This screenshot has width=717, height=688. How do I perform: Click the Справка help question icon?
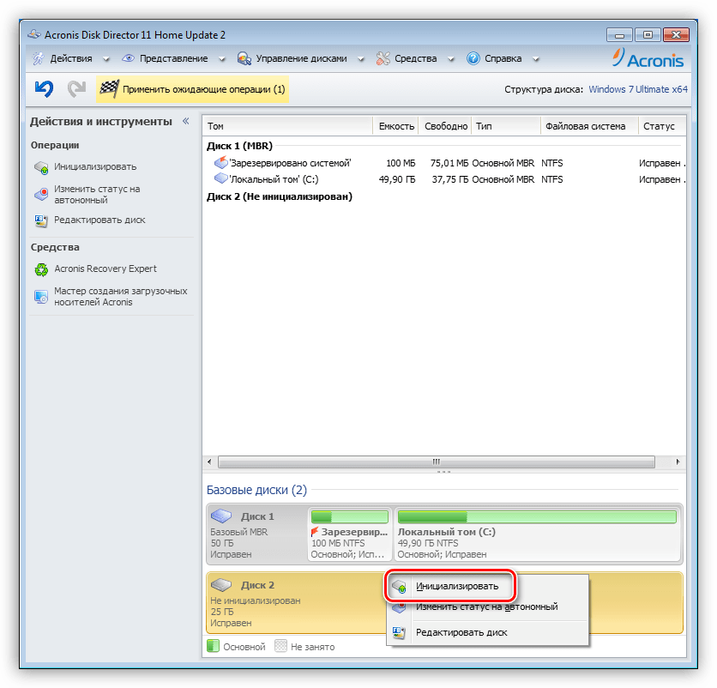point(473,58)
